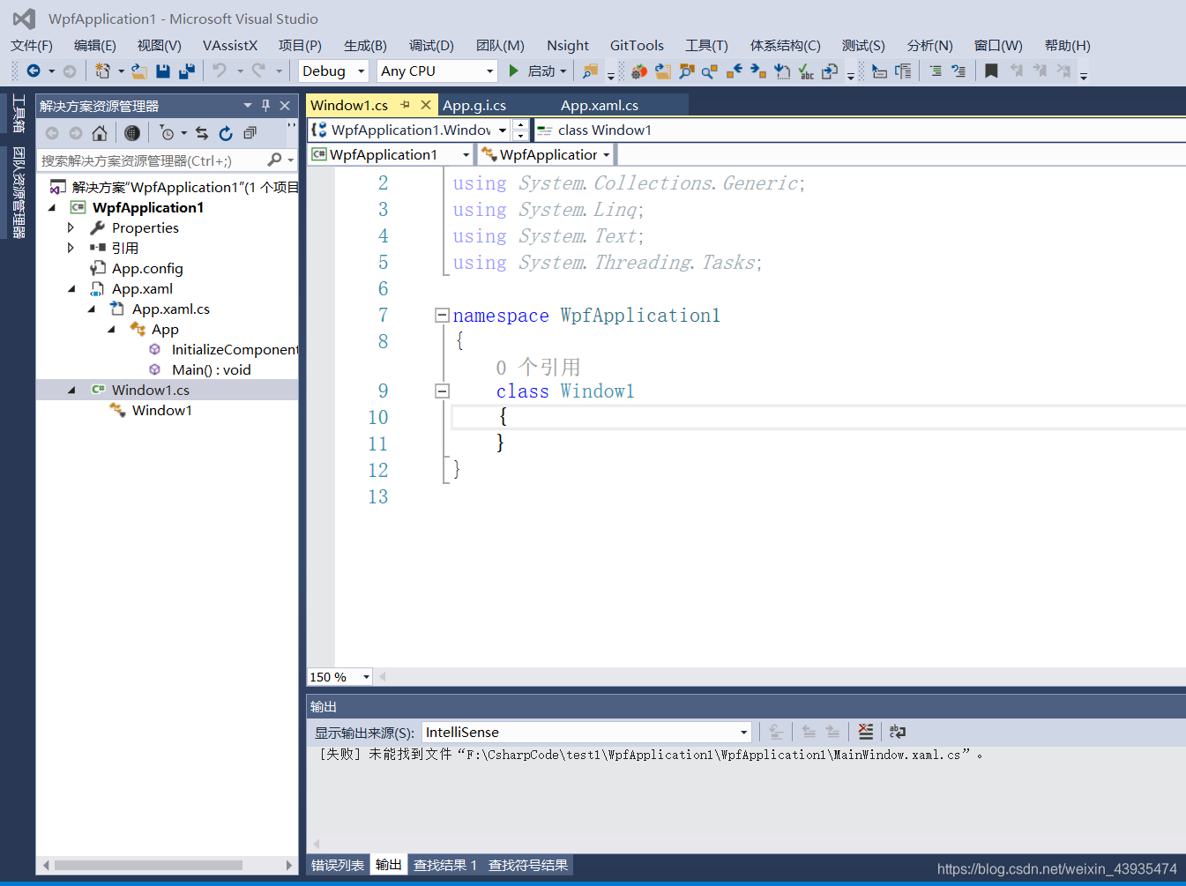Open the 团队资源管理器 side panel tab

[19, 193]
